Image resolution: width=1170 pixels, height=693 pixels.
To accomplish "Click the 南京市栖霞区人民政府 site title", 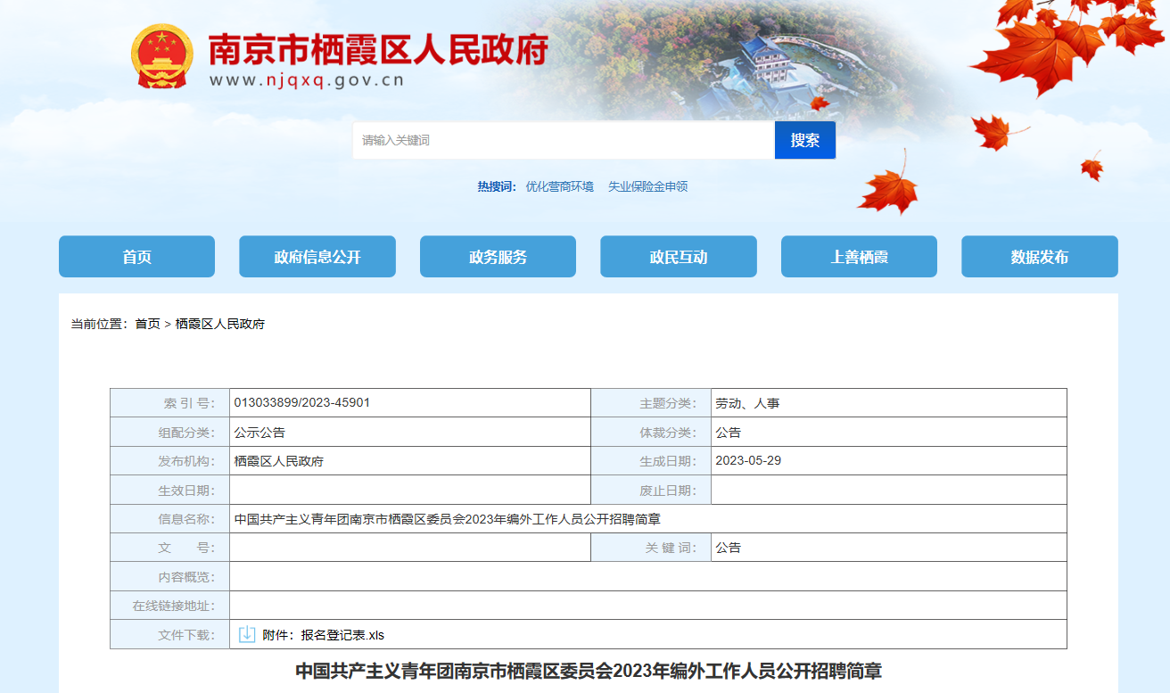I will pyautogui.click(x=377, y=49).
